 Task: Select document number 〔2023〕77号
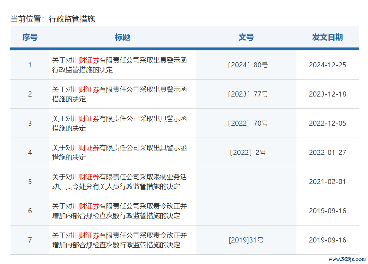click(x=248, y=94)
